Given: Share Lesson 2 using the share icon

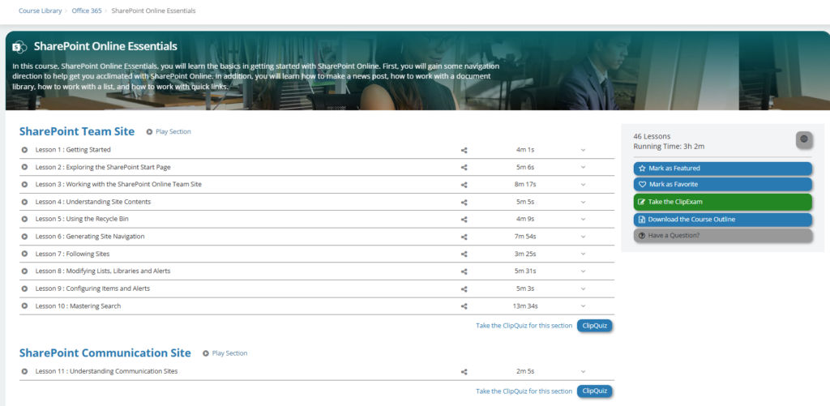Looking at the screenshot, I should [464, 168].
